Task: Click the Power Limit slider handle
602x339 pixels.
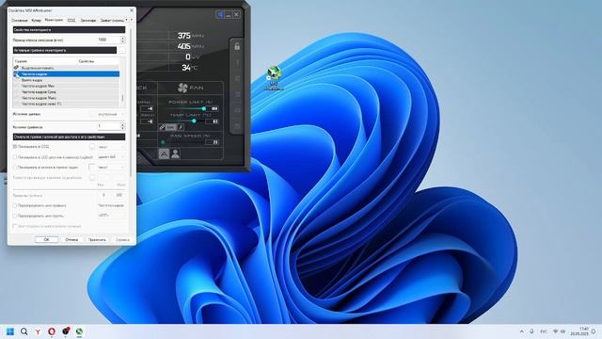Action: tap(204, 109)
